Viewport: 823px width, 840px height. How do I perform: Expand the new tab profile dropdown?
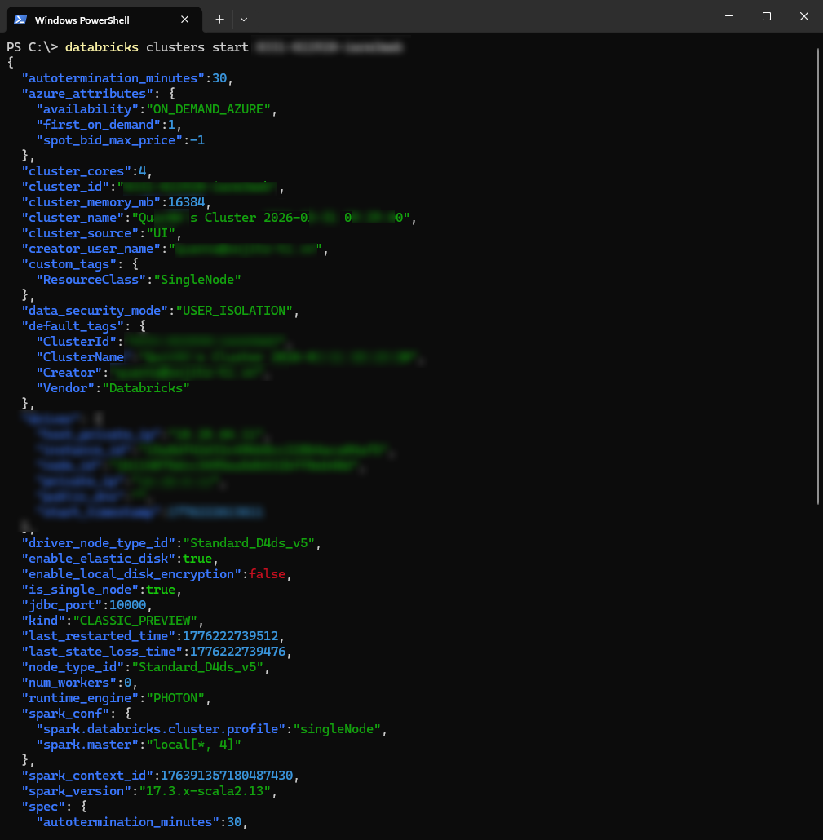(243, 19)
